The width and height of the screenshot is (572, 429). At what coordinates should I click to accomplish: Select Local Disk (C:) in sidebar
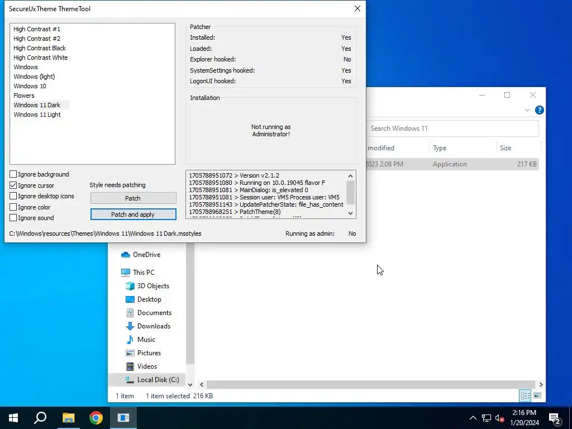coord(158,379)
